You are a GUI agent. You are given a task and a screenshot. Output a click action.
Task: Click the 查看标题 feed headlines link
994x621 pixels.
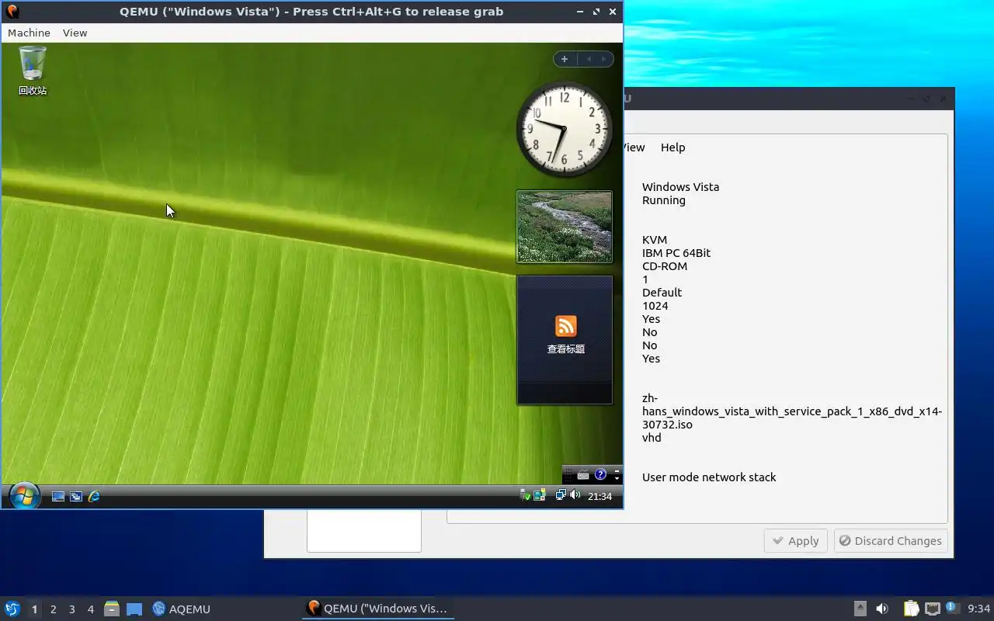tap(565, 349)
